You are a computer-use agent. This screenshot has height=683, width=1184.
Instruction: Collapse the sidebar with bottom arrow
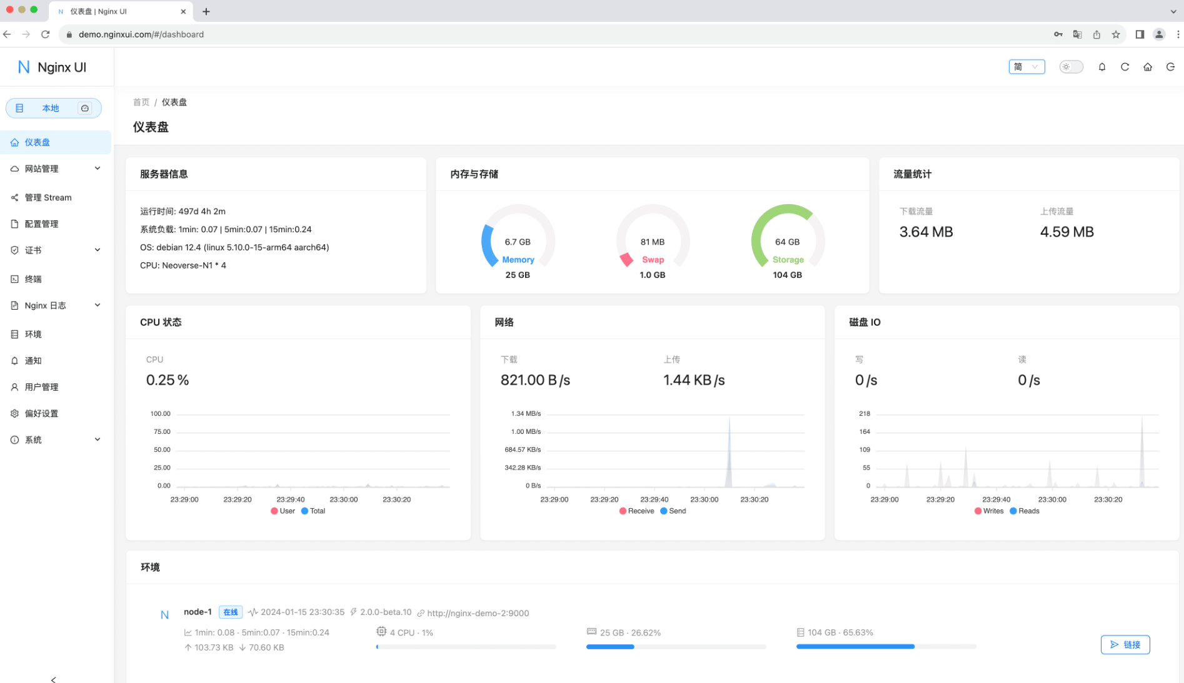point(54,679)
